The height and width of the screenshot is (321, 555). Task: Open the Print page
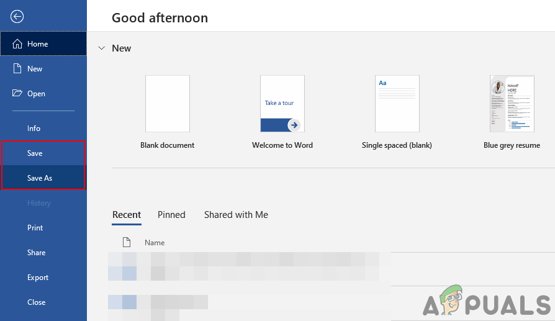point(35,228)
